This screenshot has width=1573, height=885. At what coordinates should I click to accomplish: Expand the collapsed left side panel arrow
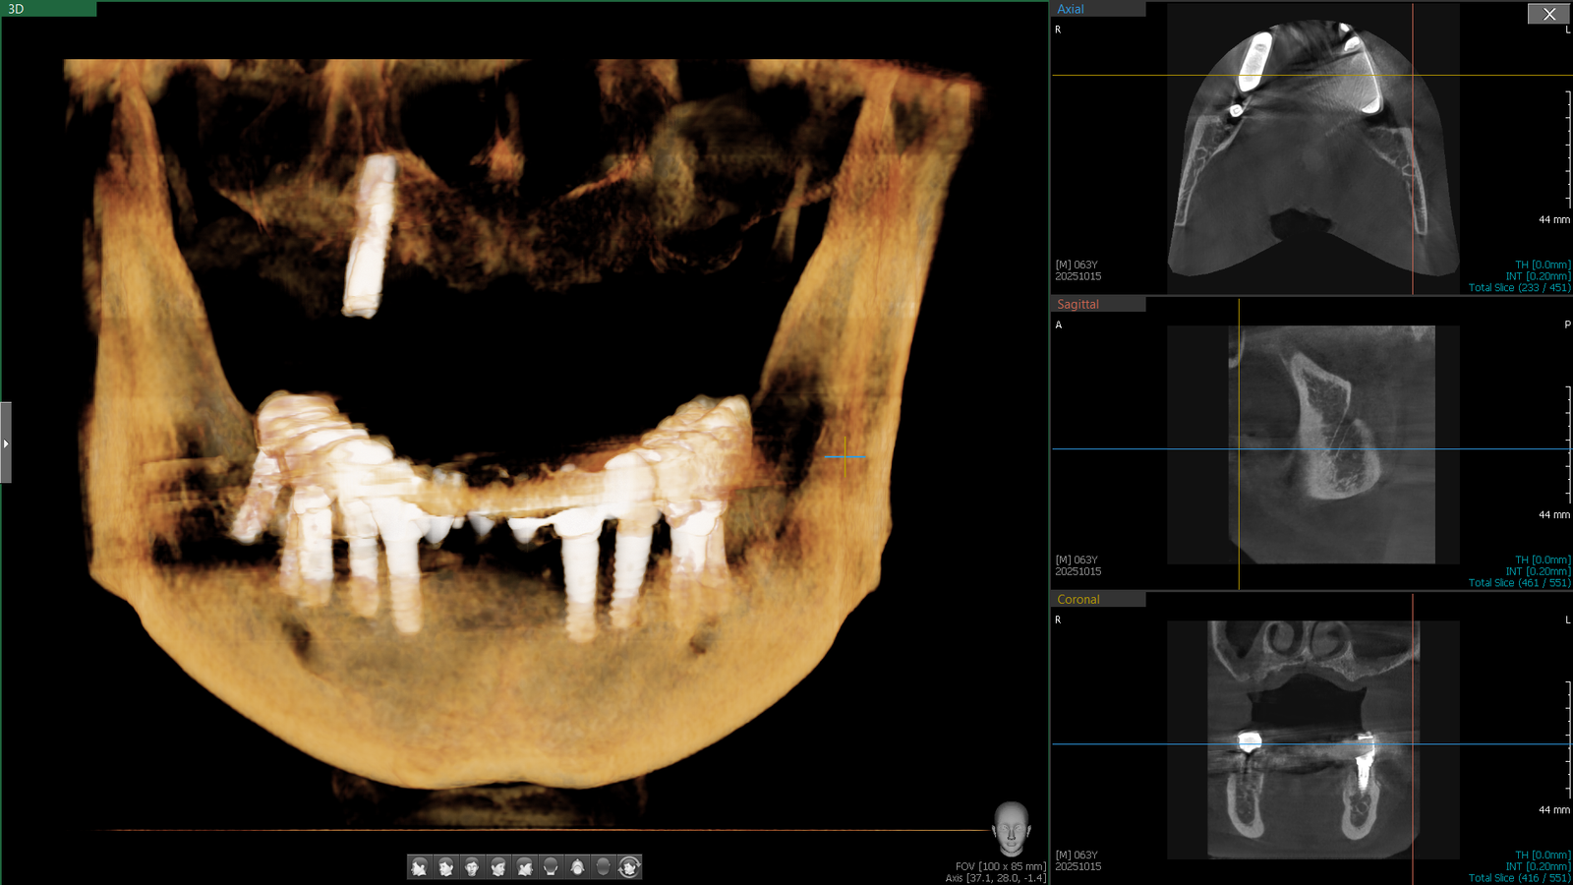pos(6,443)
